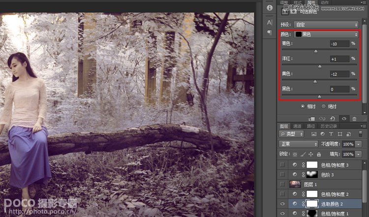Click the lock position move icon
Image resolution: width=369 pixels, height=217 pixels.
click(x=311, y=155)
